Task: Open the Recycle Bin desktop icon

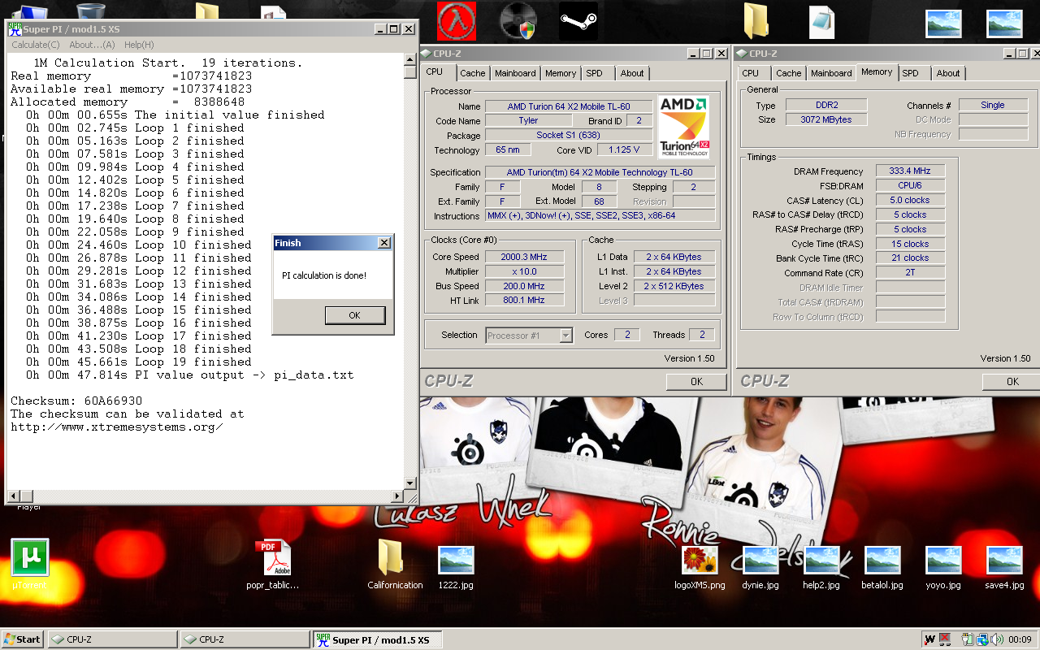Action: [90, 11]
